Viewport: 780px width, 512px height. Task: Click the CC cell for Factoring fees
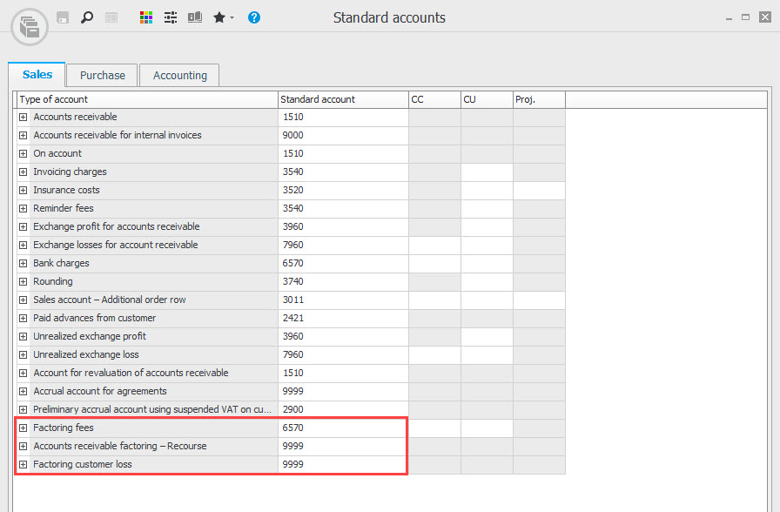click(x=434, y=428)
